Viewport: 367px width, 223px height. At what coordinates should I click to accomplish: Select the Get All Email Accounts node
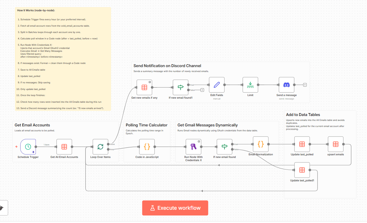pyautogui.click(x=64, y=147)
